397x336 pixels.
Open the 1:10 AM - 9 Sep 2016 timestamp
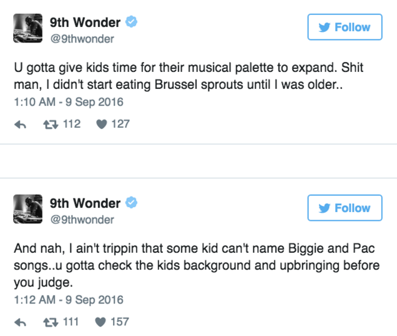(x=69, y=101)
